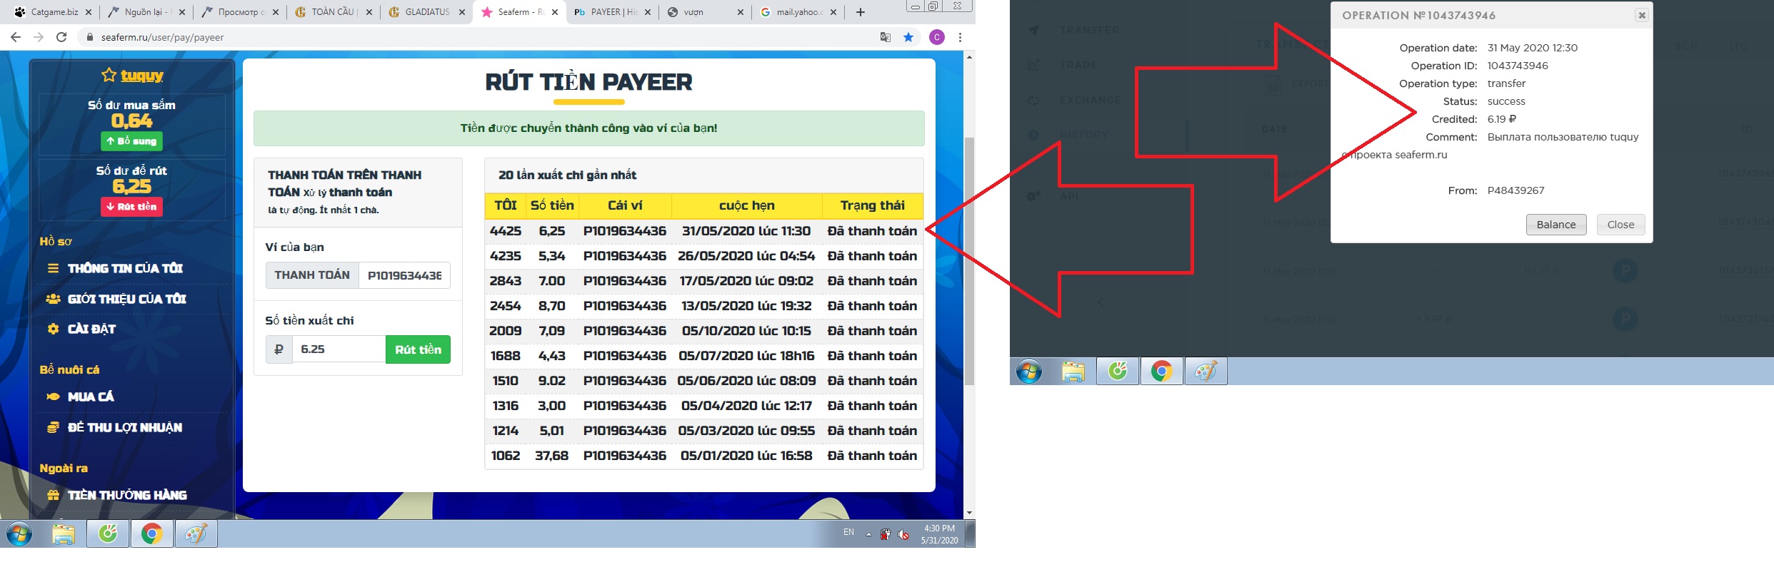1774x562 pixels.
Task: Click the browser forward arrow
Action: click(x=39, y=37)
